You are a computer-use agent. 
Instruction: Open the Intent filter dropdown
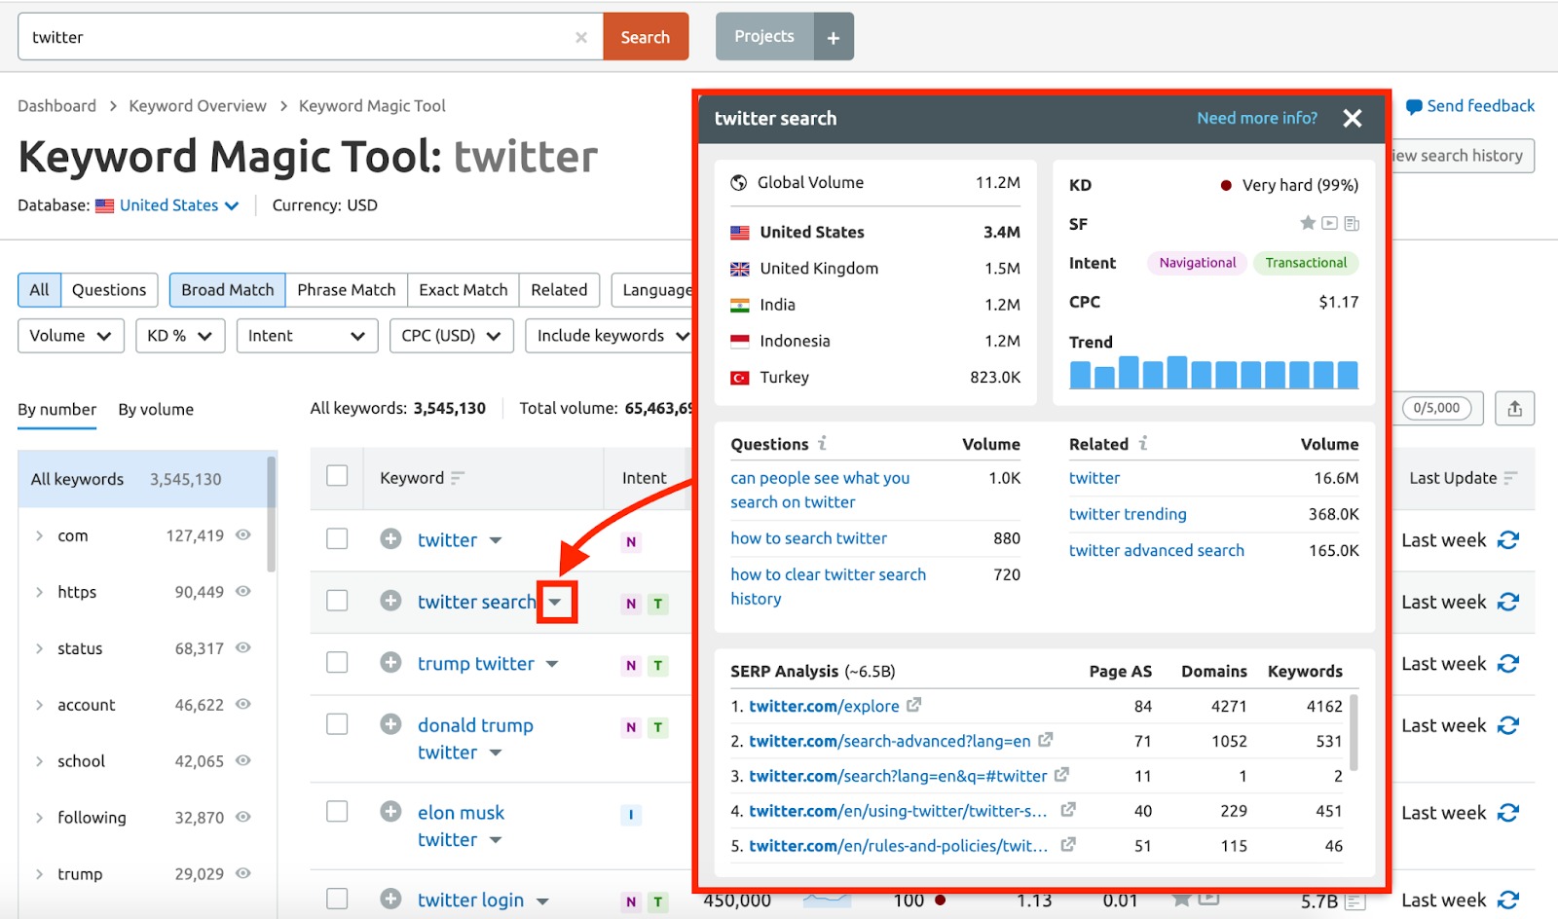coord(307,336)
